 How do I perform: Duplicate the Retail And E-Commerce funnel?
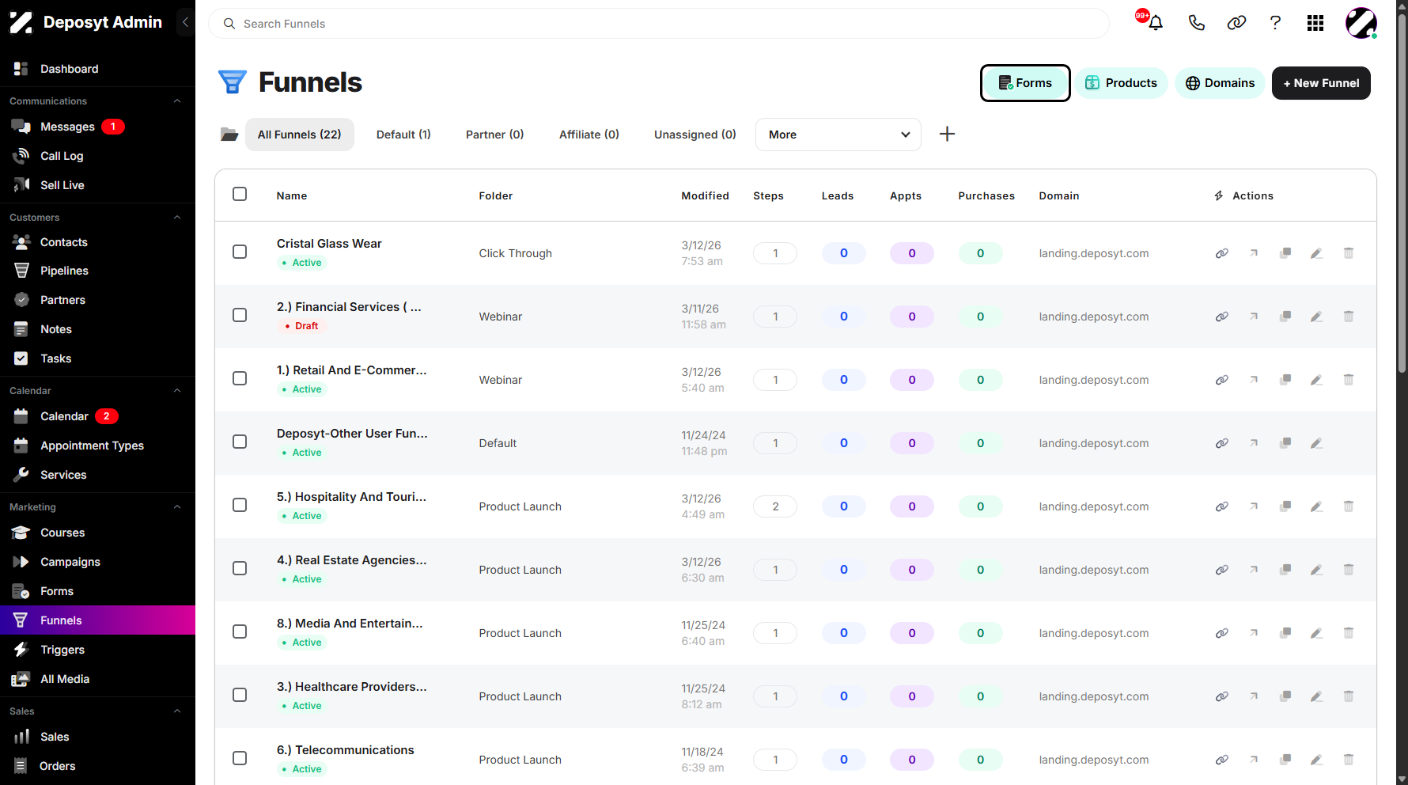point(1285,380)
